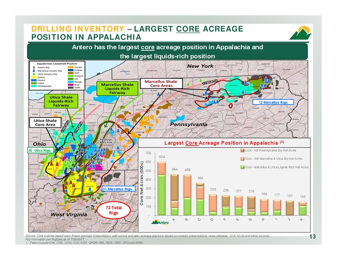Click the Pittsburgh Metro Area map label

pos(106,141)
